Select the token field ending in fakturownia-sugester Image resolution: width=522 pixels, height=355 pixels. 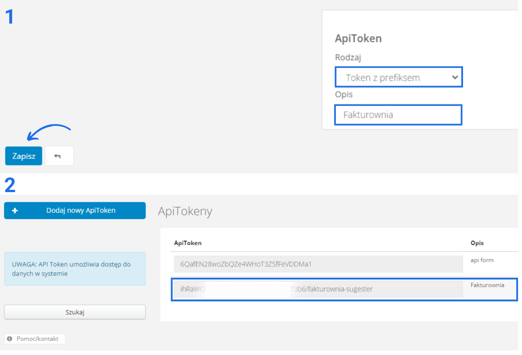(x=318, y=289)
